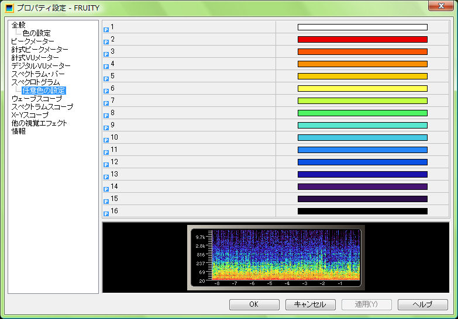Click the P icon beside row 9
This screenshot has height=319, width=458.
[106, 128]
